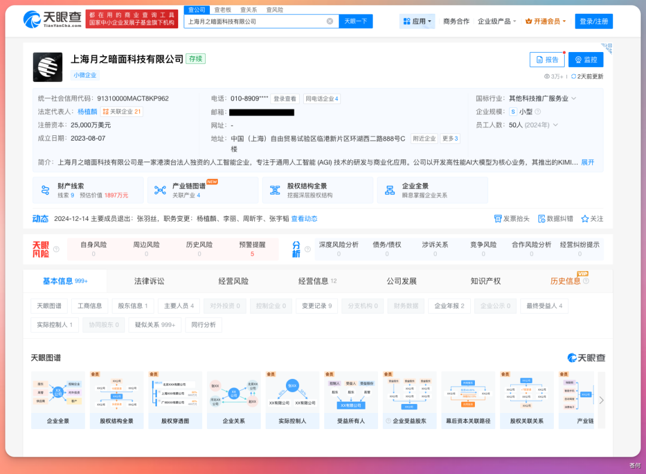This screenshot has width=646, height=474.
Task: Open the 产业链图谱 card
Action: pyautogui.click(x=203, y=190)
